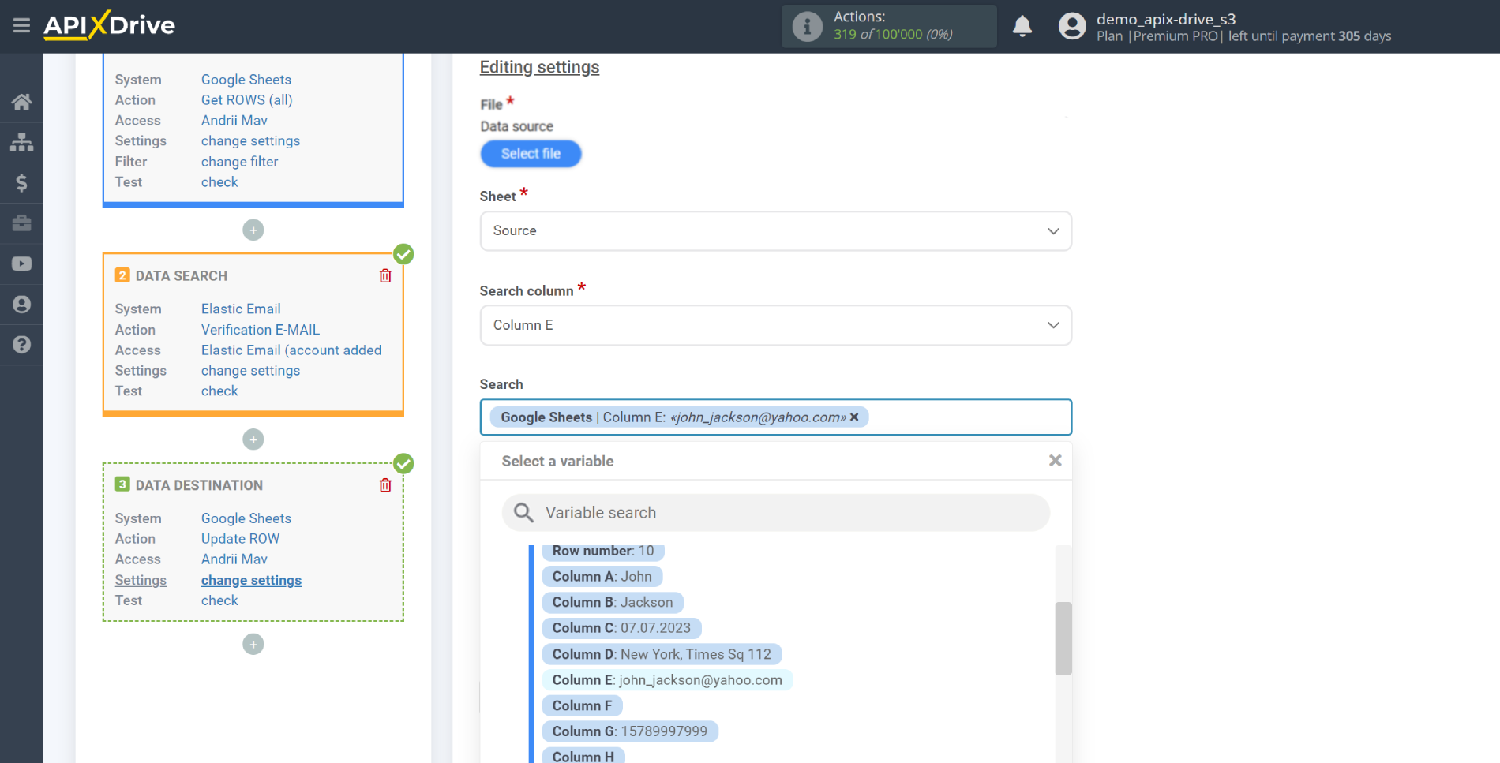The image size is (1500, 763).
Task: Open Verification E-MAIL action link
Action: pyautogui.click(x=261, y=330)
